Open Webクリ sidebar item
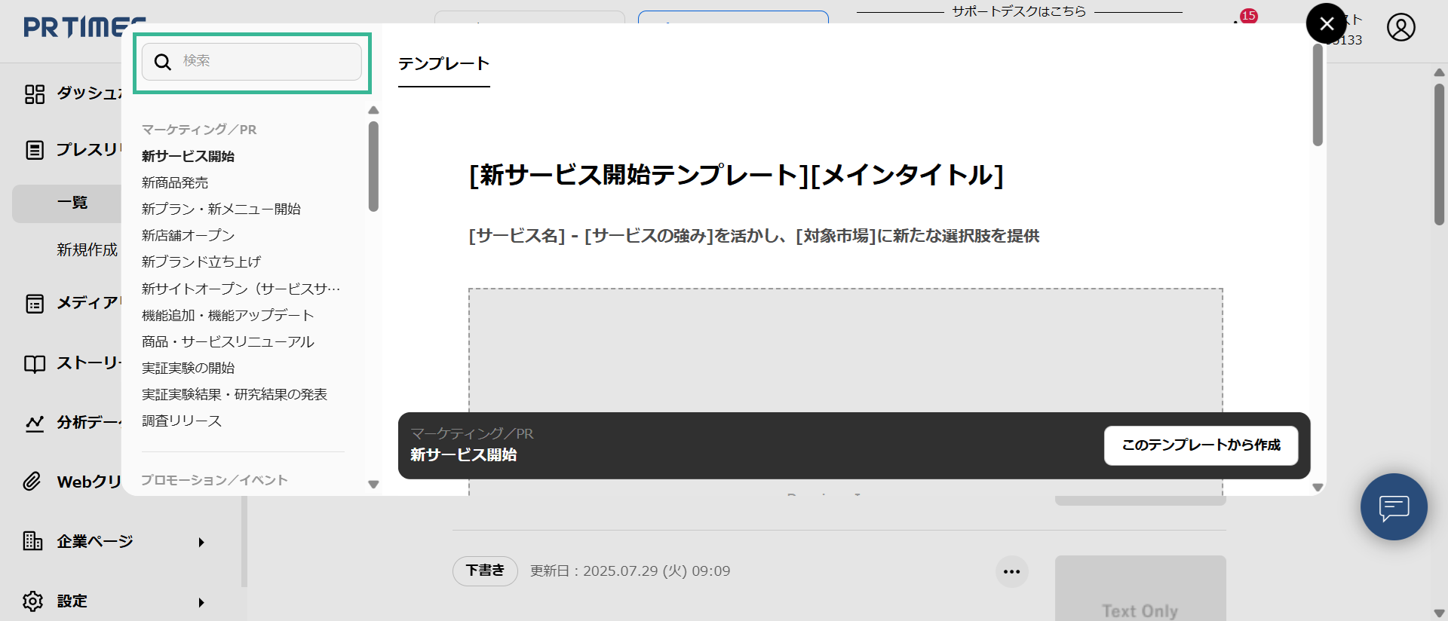The height and width of the screenshot is (621, 1448). coord(89,482)
